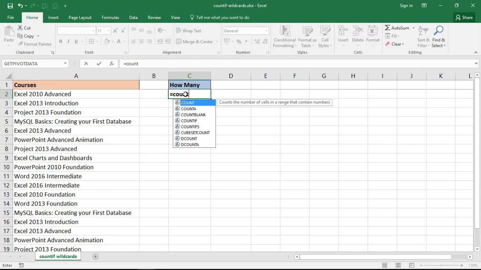Screen dimensions: 481x270
Task: Click the Undo arrow icon
Action: 21,6
